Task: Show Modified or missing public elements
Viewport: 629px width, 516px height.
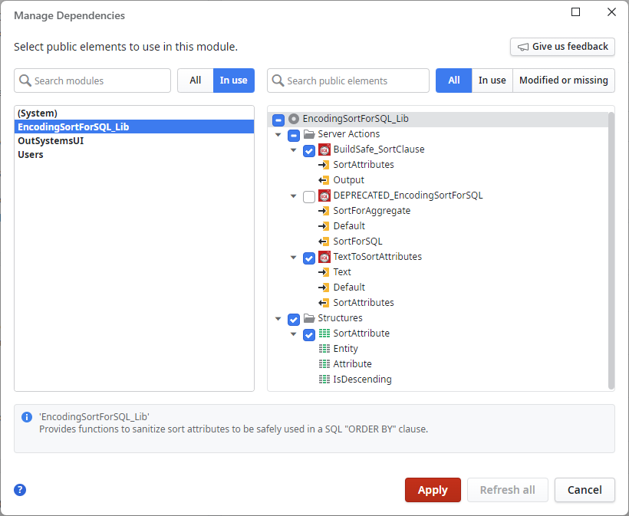Action: (x=564, y=81)
